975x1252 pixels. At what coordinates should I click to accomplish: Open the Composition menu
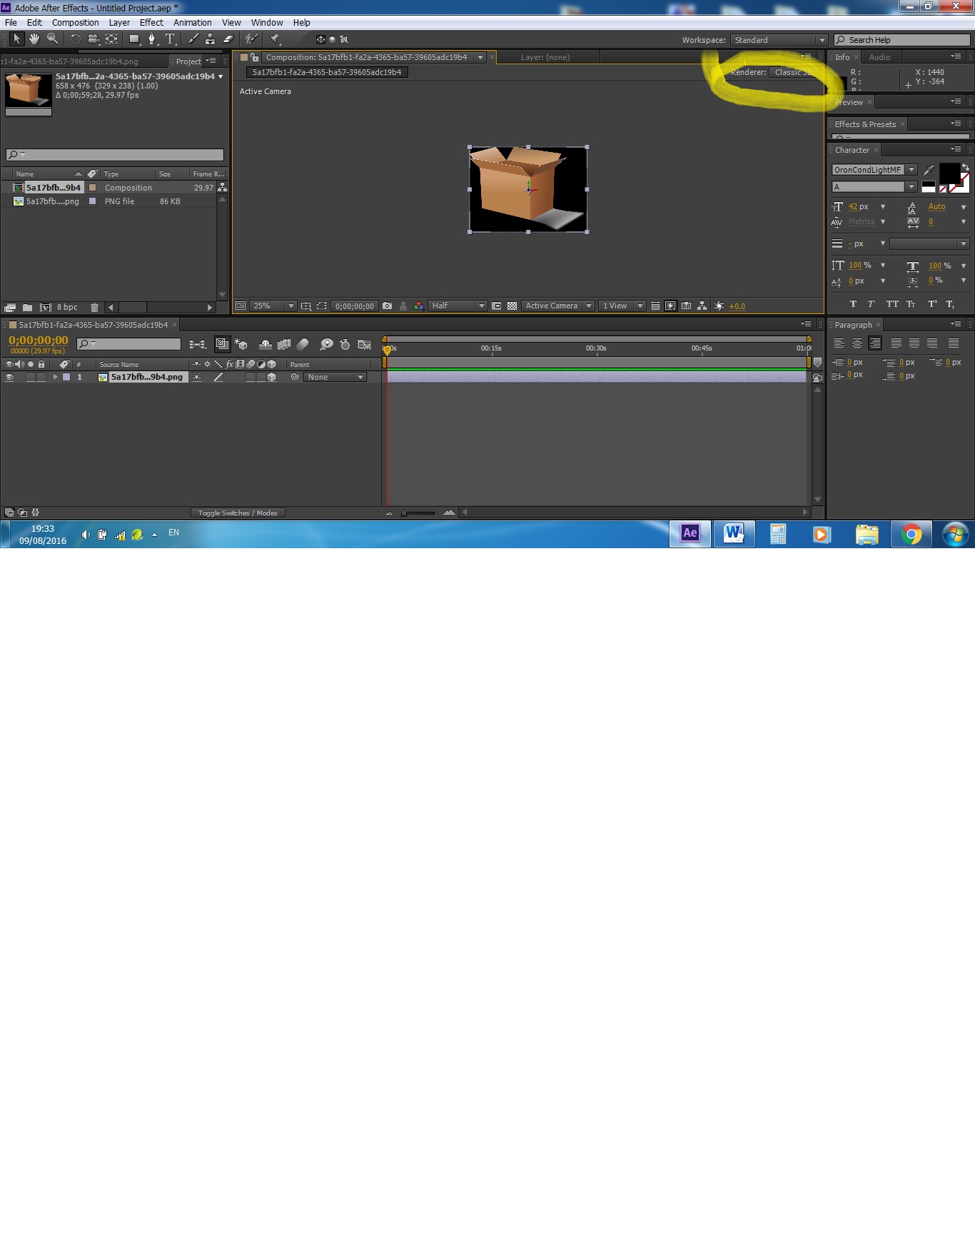coord(75,23)
